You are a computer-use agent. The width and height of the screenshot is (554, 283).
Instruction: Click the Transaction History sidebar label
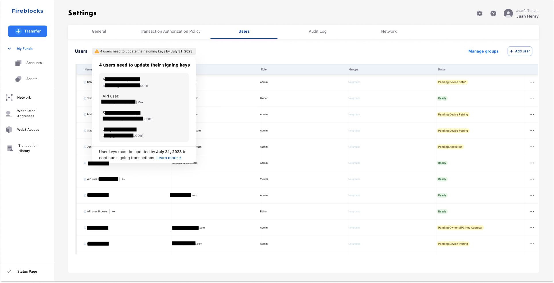28,148
